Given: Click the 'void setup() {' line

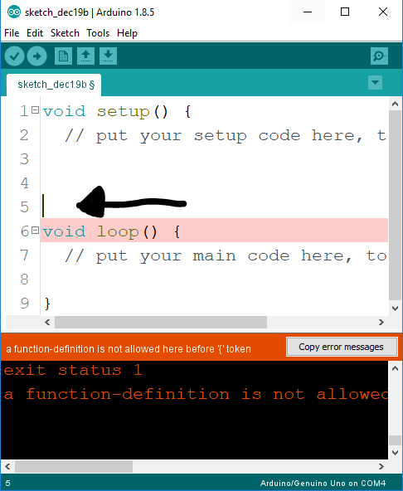Looking at the screenshot, I should pyautogui.click(x=117, y=111).
